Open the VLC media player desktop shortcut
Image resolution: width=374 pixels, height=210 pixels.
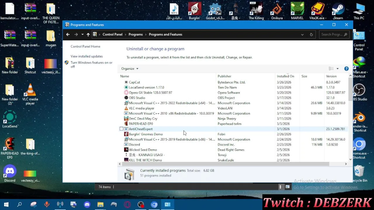click(x=30, y=94)
